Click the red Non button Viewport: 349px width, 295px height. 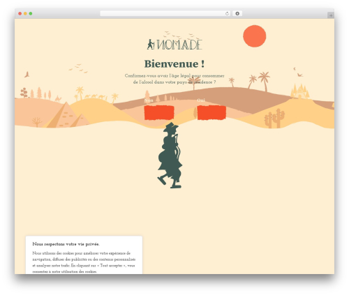point(159,113)
